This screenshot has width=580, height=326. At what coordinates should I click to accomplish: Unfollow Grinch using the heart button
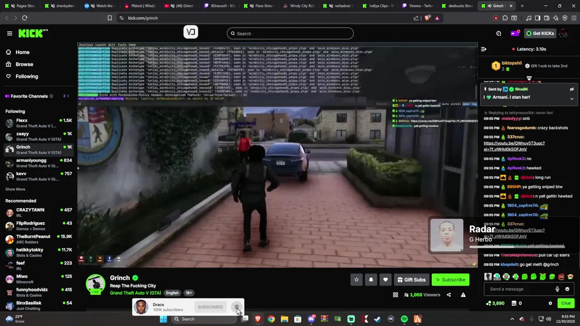(x=385, y=280)
